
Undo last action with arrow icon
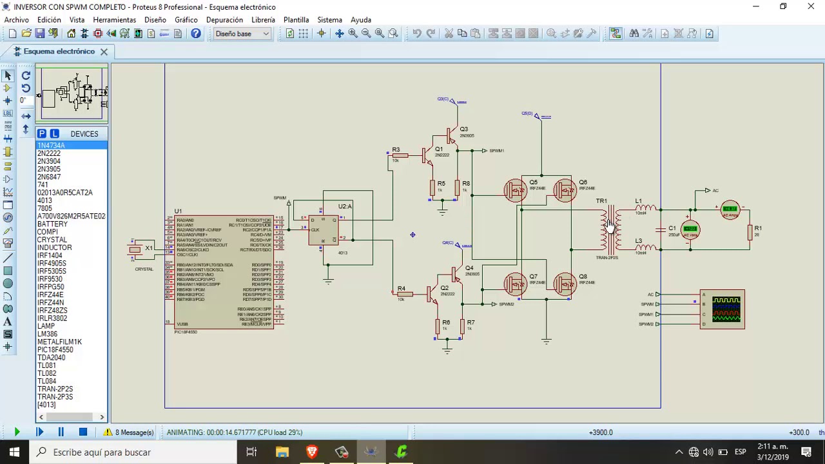click(417, 34)
